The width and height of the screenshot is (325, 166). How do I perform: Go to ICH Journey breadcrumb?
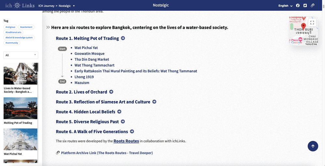(46, 6)
